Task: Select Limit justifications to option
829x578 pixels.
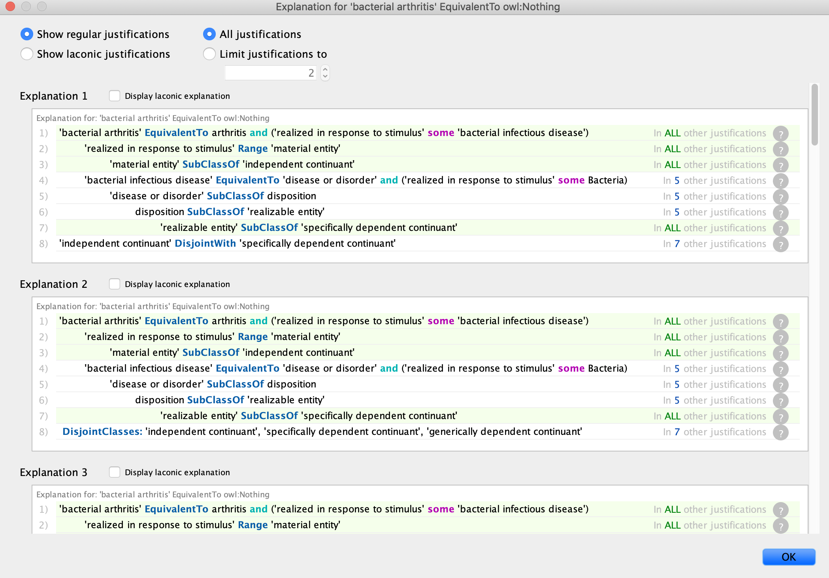Action: tap(209, 54)
